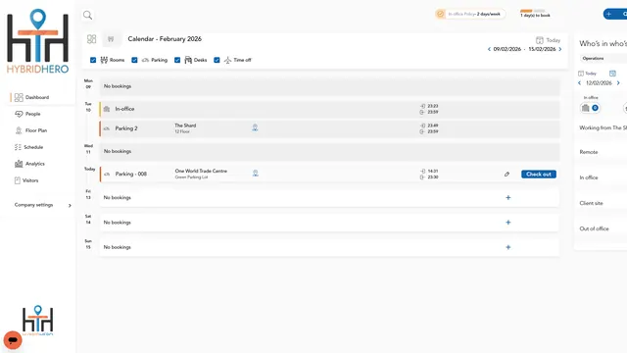Viewport: 627px width, 353px height.
Task: Open calendar picker icon in Who's in panel
Action: tap(612, 74)
